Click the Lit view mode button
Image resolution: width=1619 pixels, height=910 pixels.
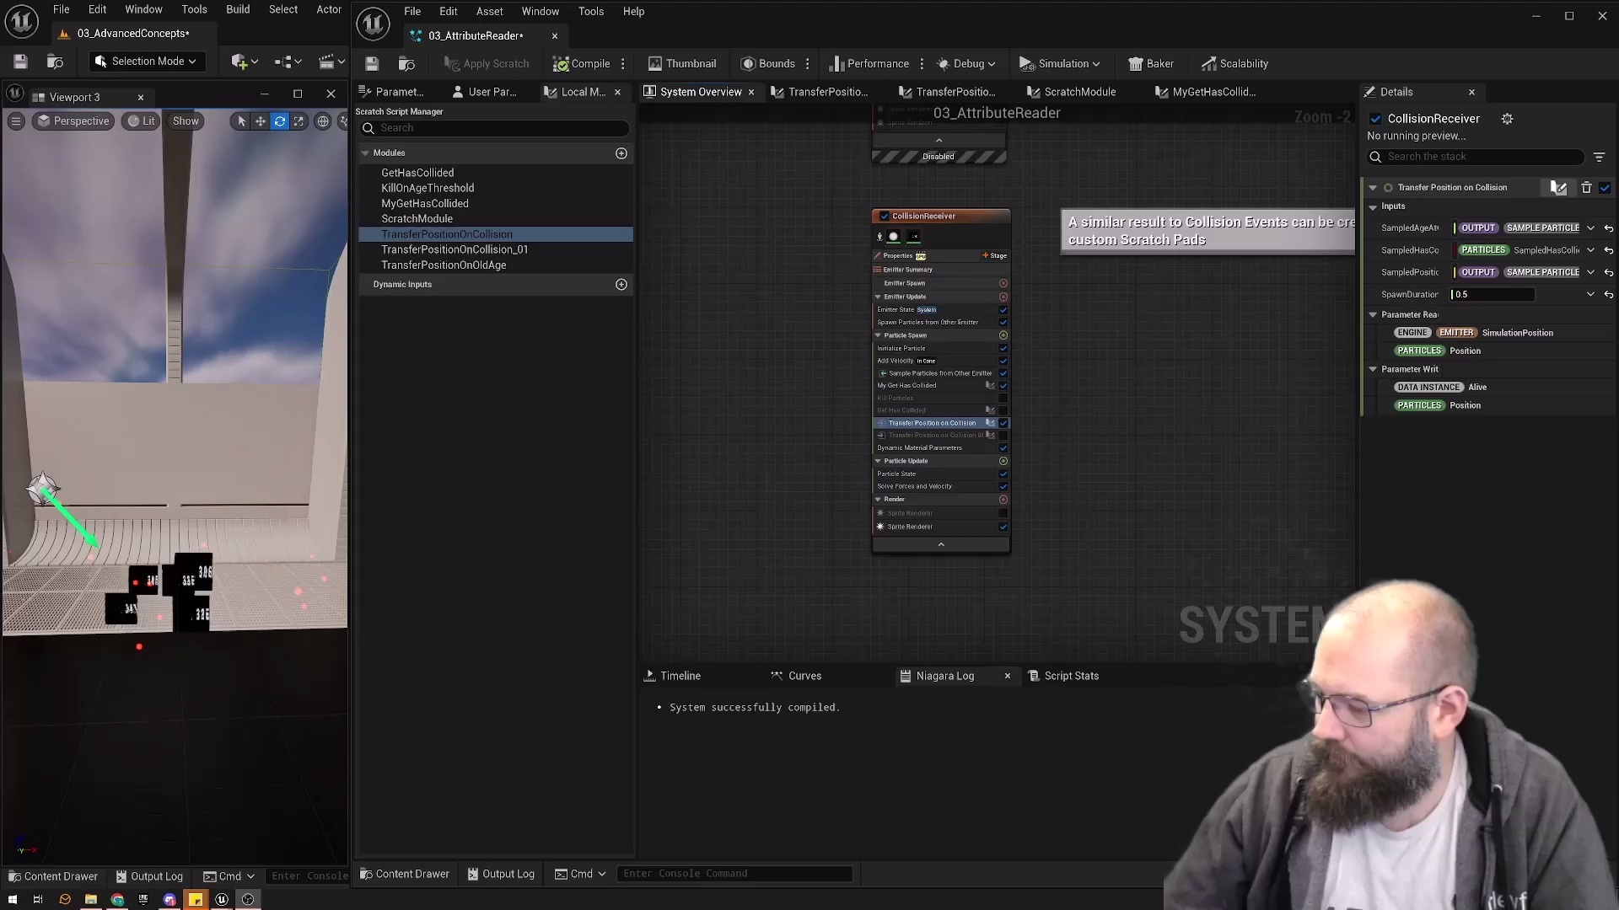(142, 121)
